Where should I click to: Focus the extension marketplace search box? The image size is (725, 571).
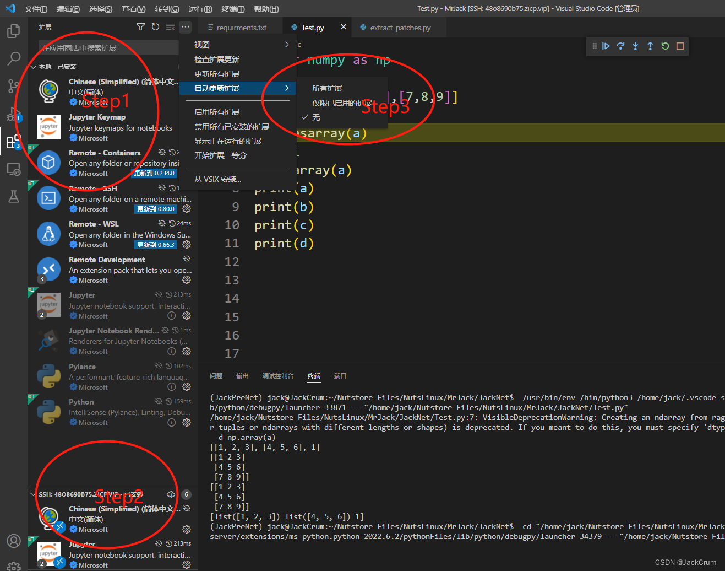[x=109, y=48]
